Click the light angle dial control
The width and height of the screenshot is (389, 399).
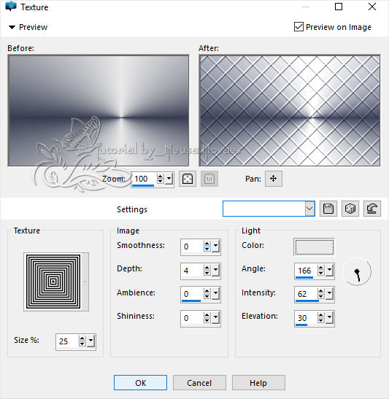point(357,272)
